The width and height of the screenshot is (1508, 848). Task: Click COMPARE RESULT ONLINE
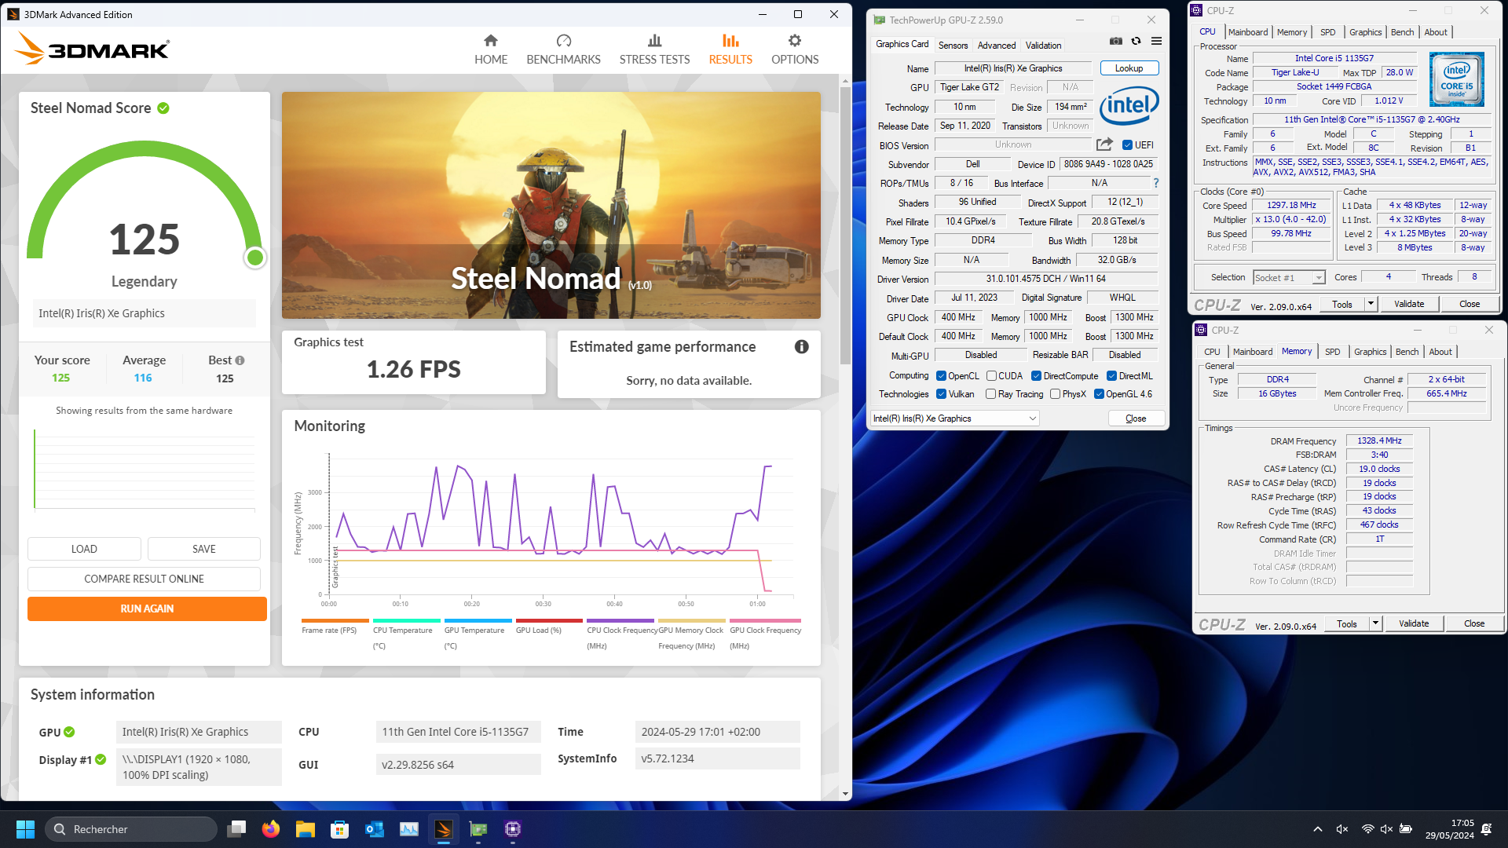pyautogui.click(x=144, y=579)
